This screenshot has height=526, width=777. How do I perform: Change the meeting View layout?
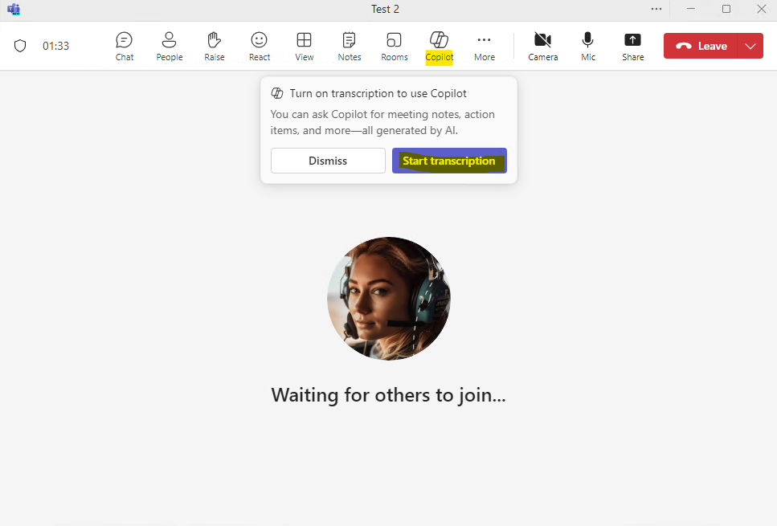pos(304,47)
